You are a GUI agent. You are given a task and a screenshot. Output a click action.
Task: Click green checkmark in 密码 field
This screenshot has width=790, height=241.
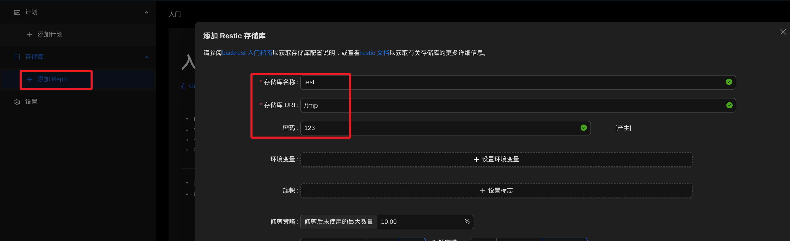(x=583, y=128)
